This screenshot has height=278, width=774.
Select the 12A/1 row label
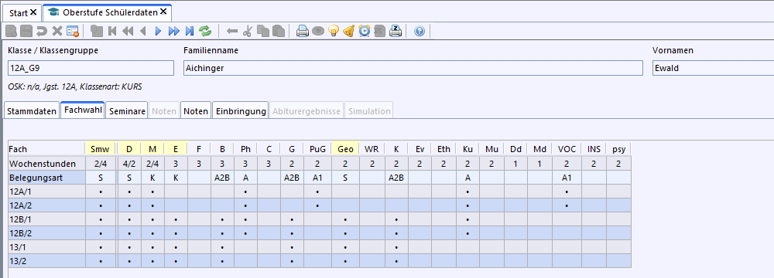[x=47, y=191]
